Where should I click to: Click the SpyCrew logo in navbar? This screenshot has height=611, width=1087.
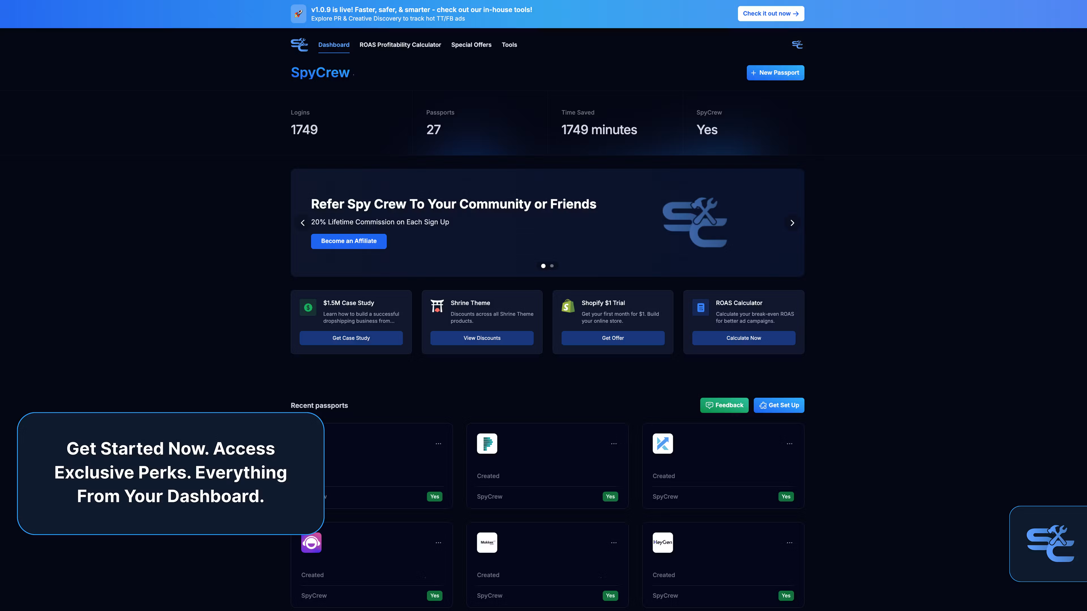(299, 45)
